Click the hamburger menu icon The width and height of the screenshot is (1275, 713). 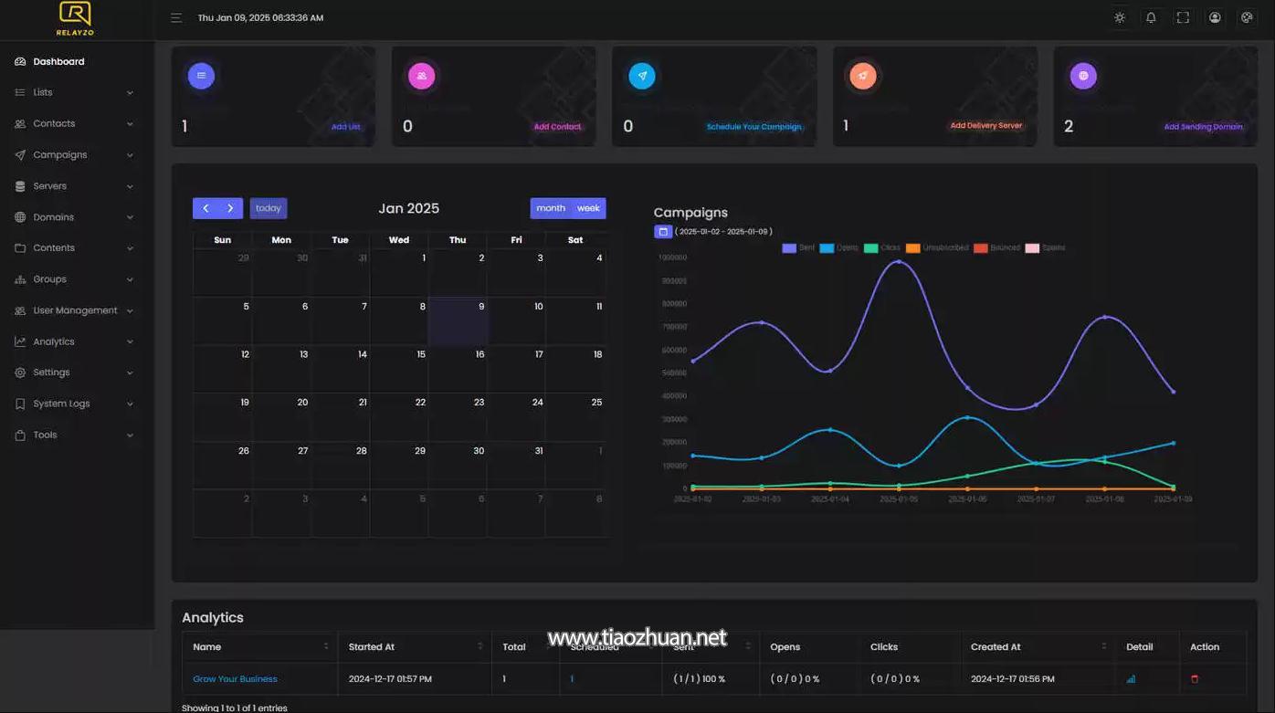(x=176, y=17)
